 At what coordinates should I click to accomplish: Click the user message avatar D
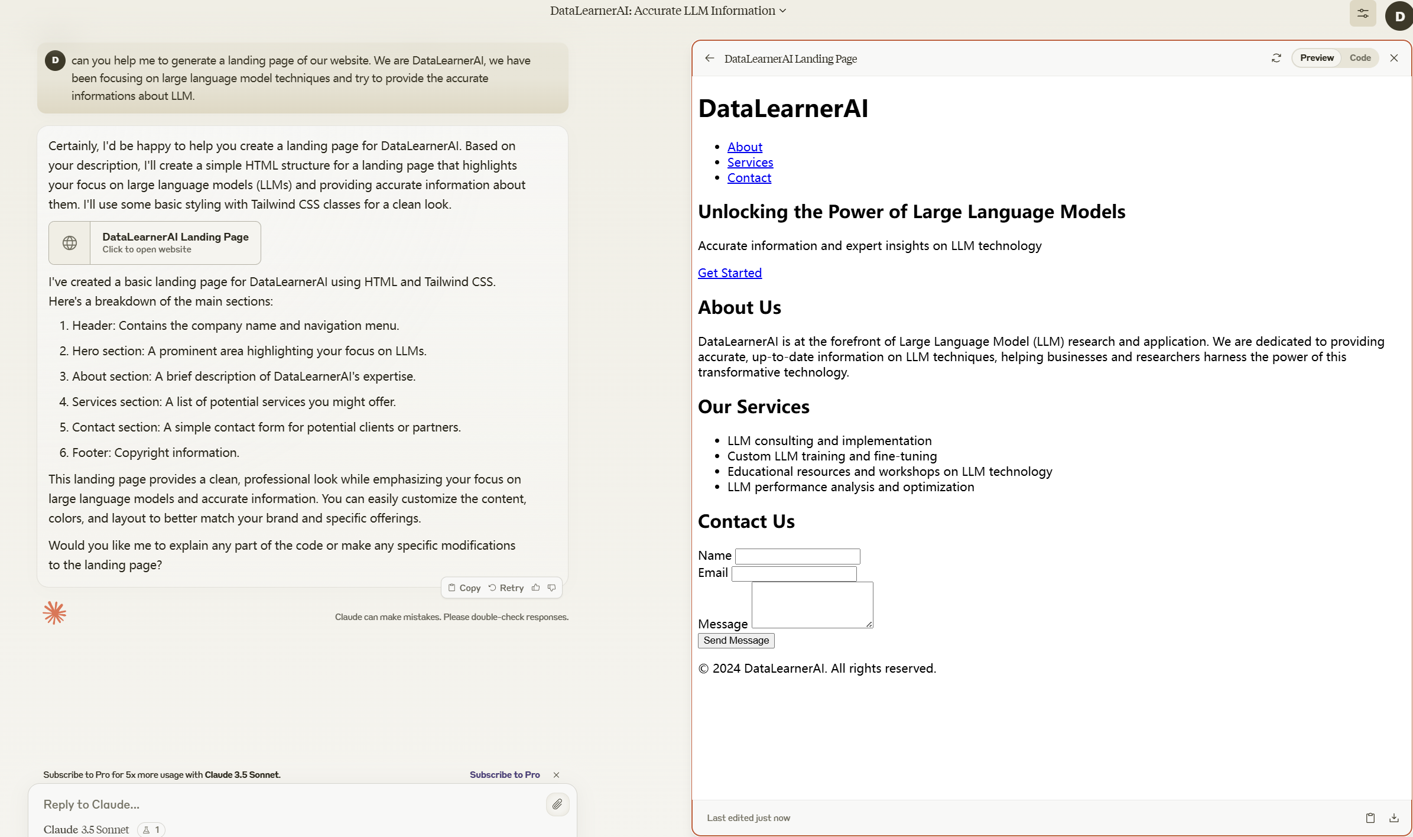click(x=55, y=60)
